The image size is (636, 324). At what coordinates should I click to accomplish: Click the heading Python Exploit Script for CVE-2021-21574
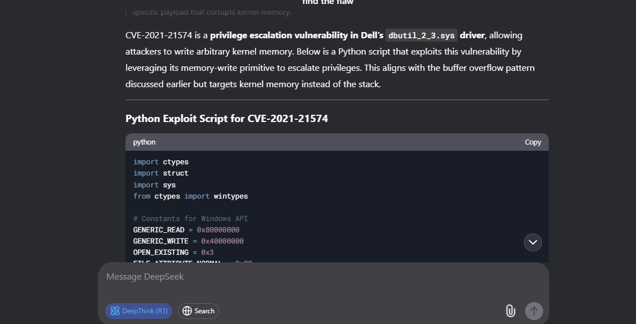(227, 118)
